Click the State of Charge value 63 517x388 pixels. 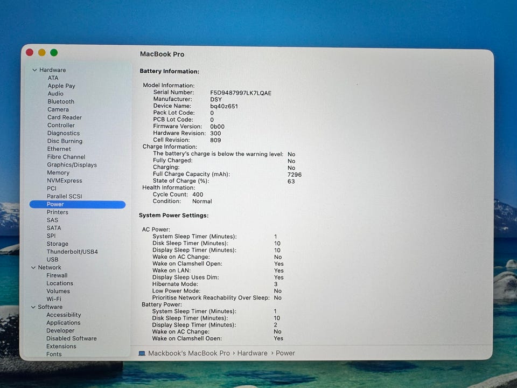pyautogui.click(x=291, y=182)
